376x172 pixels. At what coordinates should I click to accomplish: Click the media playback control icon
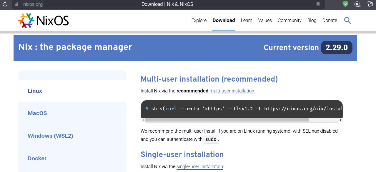357,4
